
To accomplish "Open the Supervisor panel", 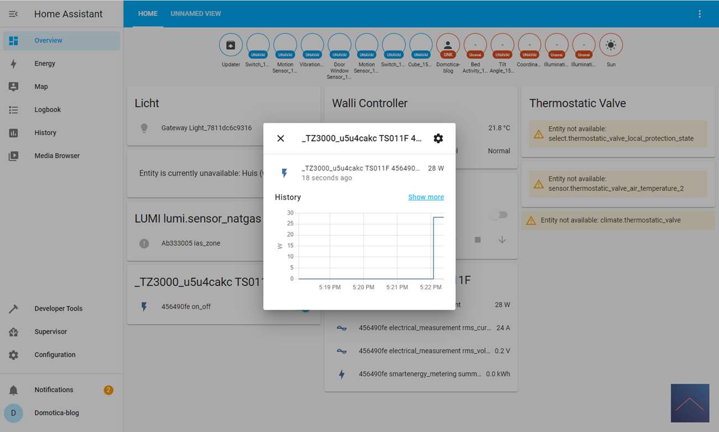I will [x=50, y=332].
